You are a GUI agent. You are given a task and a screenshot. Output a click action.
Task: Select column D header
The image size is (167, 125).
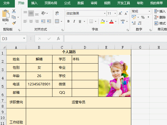85,47
